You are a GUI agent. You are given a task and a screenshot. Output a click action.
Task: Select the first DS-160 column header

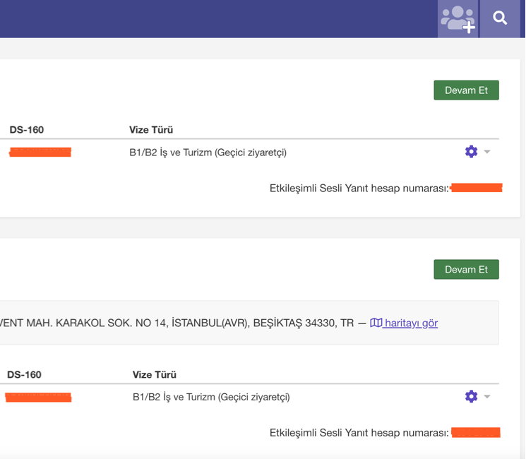click(x=27, y=130)
